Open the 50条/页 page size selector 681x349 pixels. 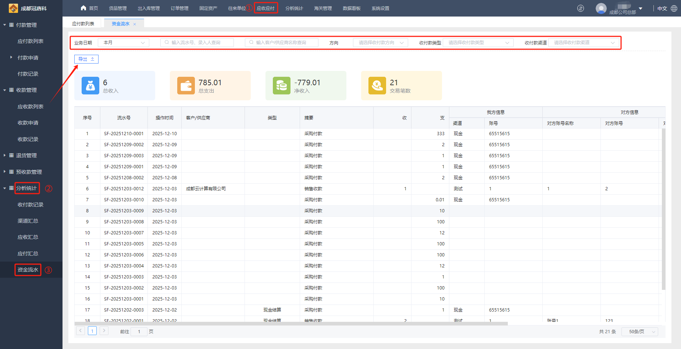click(640, 332)
